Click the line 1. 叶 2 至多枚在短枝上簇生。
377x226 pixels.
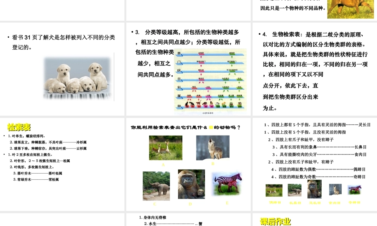(30, 155)
